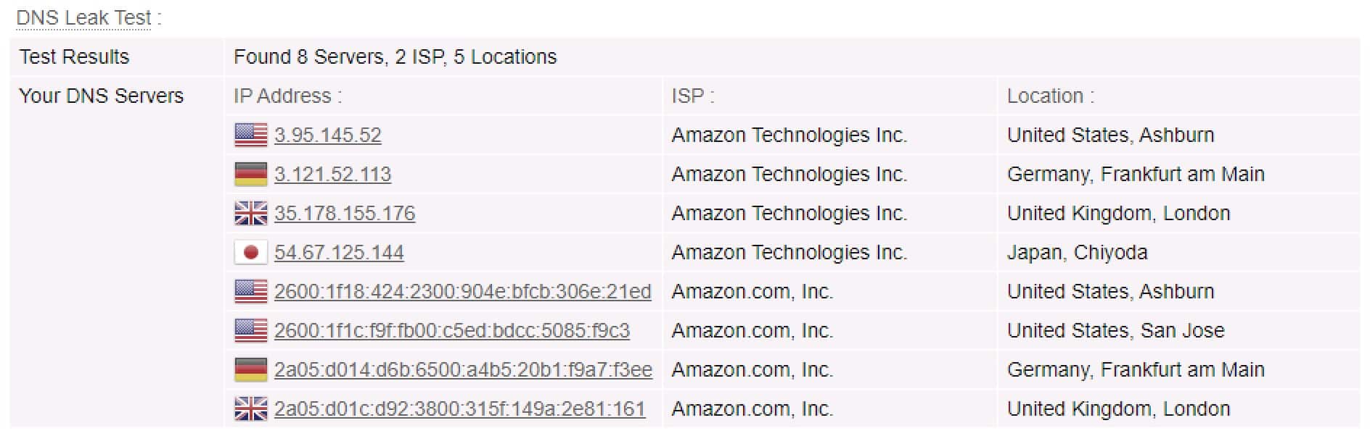Open the 3.95.145.52 IP address link
Viewport: 1370px width, 436px height.
[x=328, y=135]
